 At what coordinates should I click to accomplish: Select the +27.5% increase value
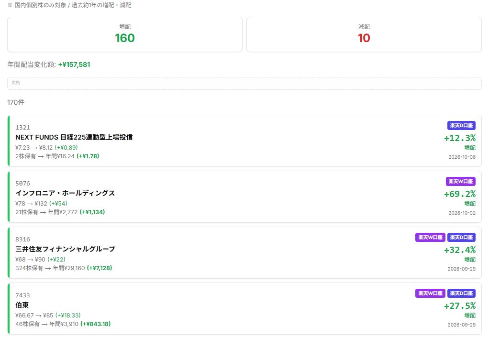[460, 306]
